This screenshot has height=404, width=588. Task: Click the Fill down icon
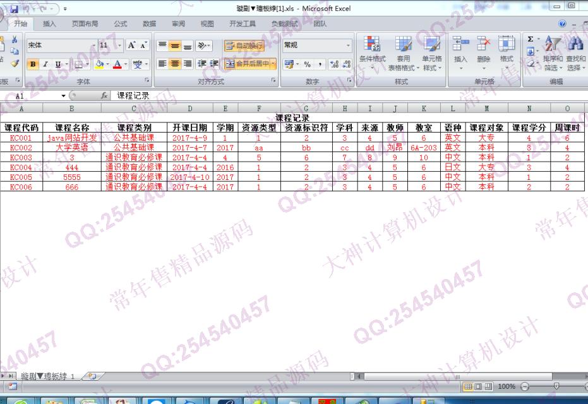531,51
